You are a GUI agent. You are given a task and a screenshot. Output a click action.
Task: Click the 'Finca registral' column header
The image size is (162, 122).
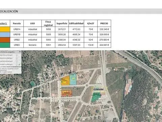point(48,23)
